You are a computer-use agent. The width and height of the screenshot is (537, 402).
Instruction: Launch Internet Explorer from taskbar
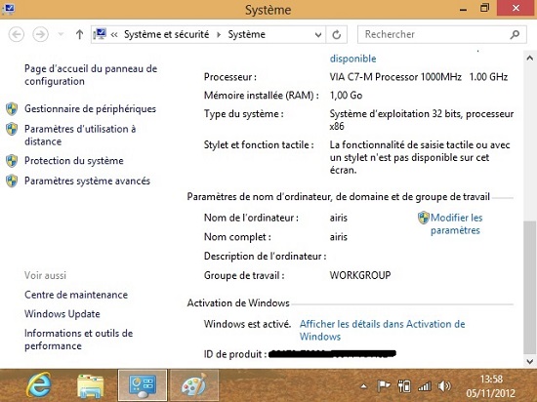click(39, 385)
